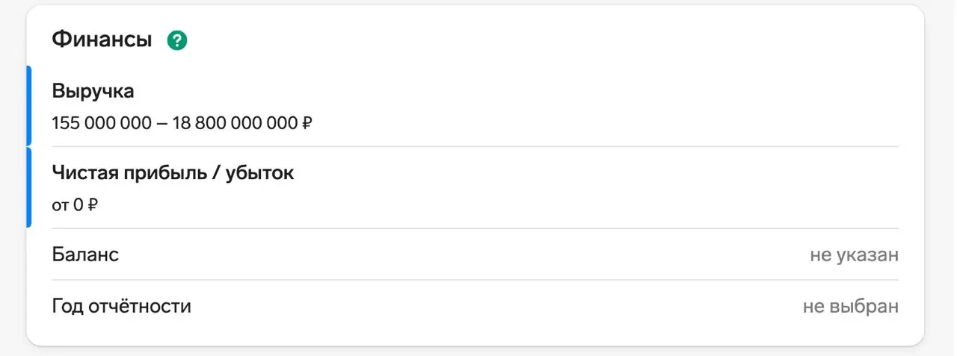Viewport: 957px width, 356px height.
Task: Click the green question mark help icon
Action: [x=177, y=40]
